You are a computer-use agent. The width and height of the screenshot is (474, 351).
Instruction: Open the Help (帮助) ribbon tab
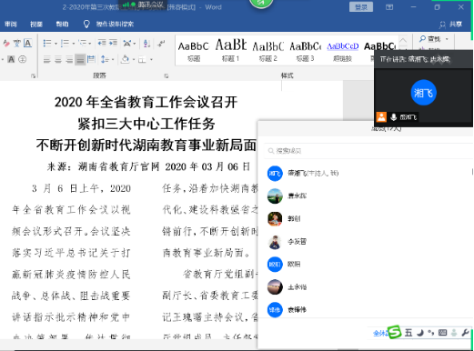point(62,24)
